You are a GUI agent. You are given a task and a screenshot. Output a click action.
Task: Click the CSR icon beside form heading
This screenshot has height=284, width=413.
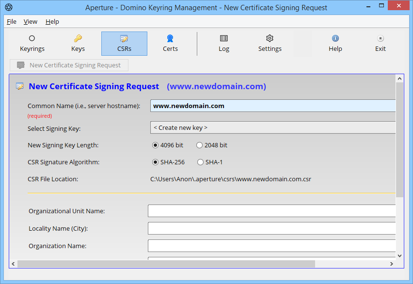20,86
